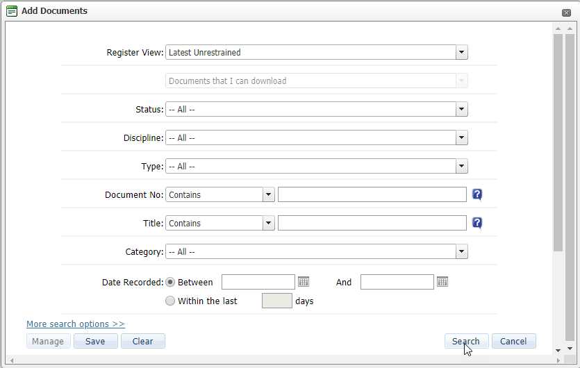The width and height of the screenshot is (580, 368).
Task: Select the Between date radio button
Action: 170,282
